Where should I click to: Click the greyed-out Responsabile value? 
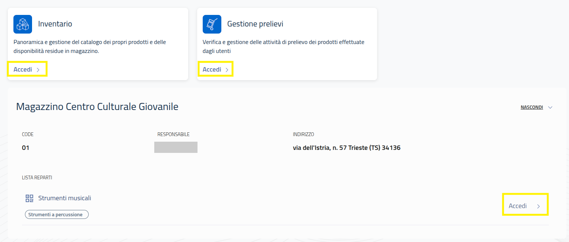click(x=176, y=147)
